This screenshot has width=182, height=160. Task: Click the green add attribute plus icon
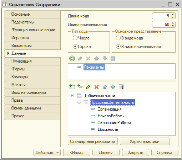pyautogui.click(x=72, y=58)
